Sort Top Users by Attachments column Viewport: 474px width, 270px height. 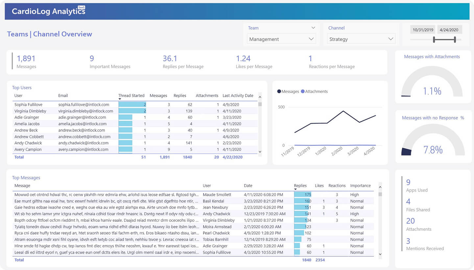pos(207,95)
